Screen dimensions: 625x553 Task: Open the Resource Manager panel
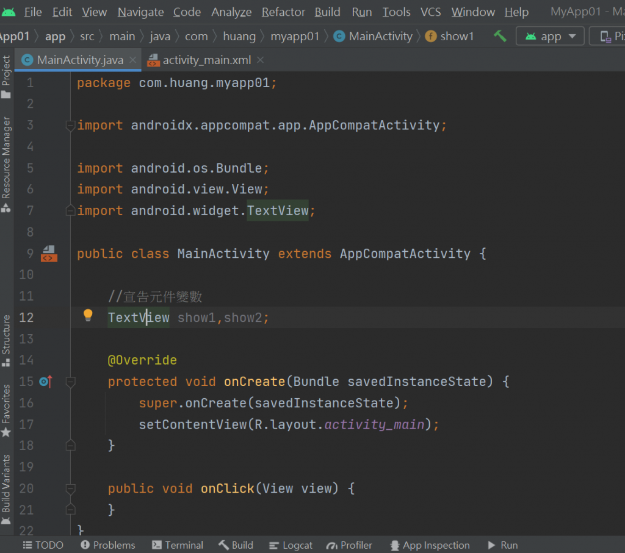pos(6,165)
